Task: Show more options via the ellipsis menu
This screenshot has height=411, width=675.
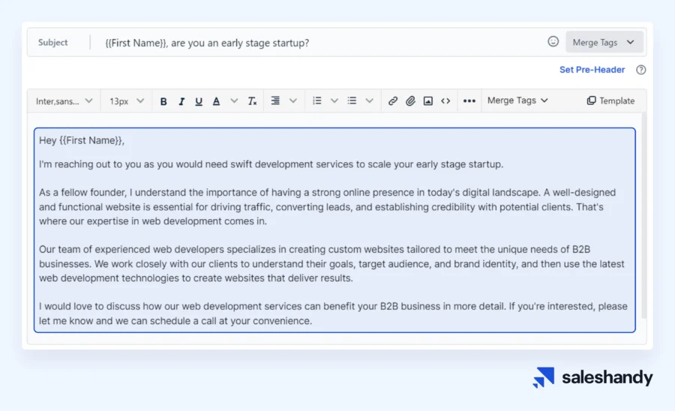Action: point(469,101)
